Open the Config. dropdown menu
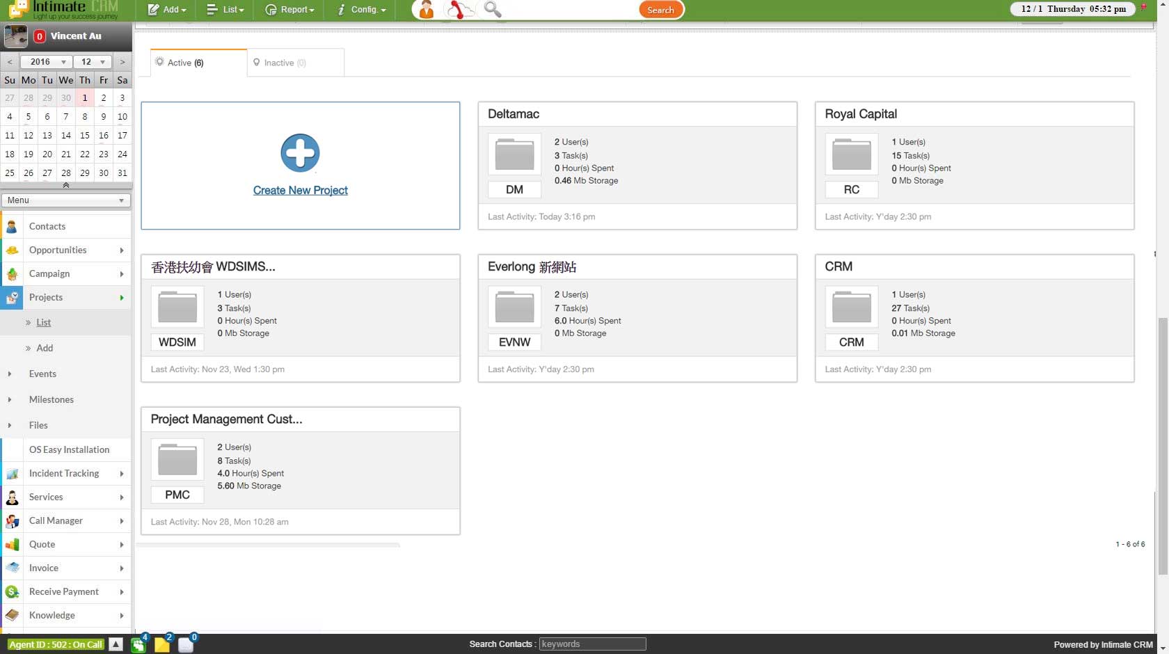1169x654 pixels. (x=362, y=10)
